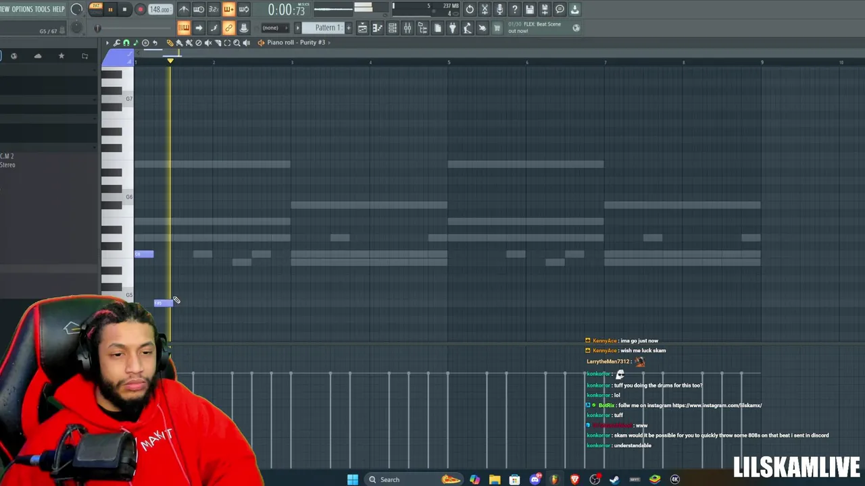
Task: Select the zoom magnifier tool
Action: [x=237, y=43]
